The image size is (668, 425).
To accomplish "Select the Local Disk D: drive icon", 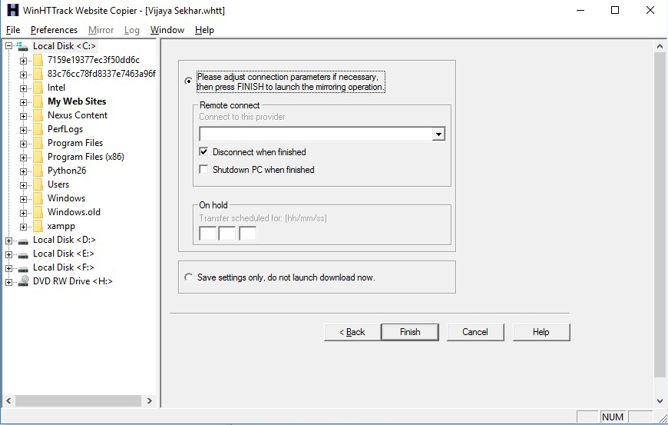I will (x=24, y=240).
